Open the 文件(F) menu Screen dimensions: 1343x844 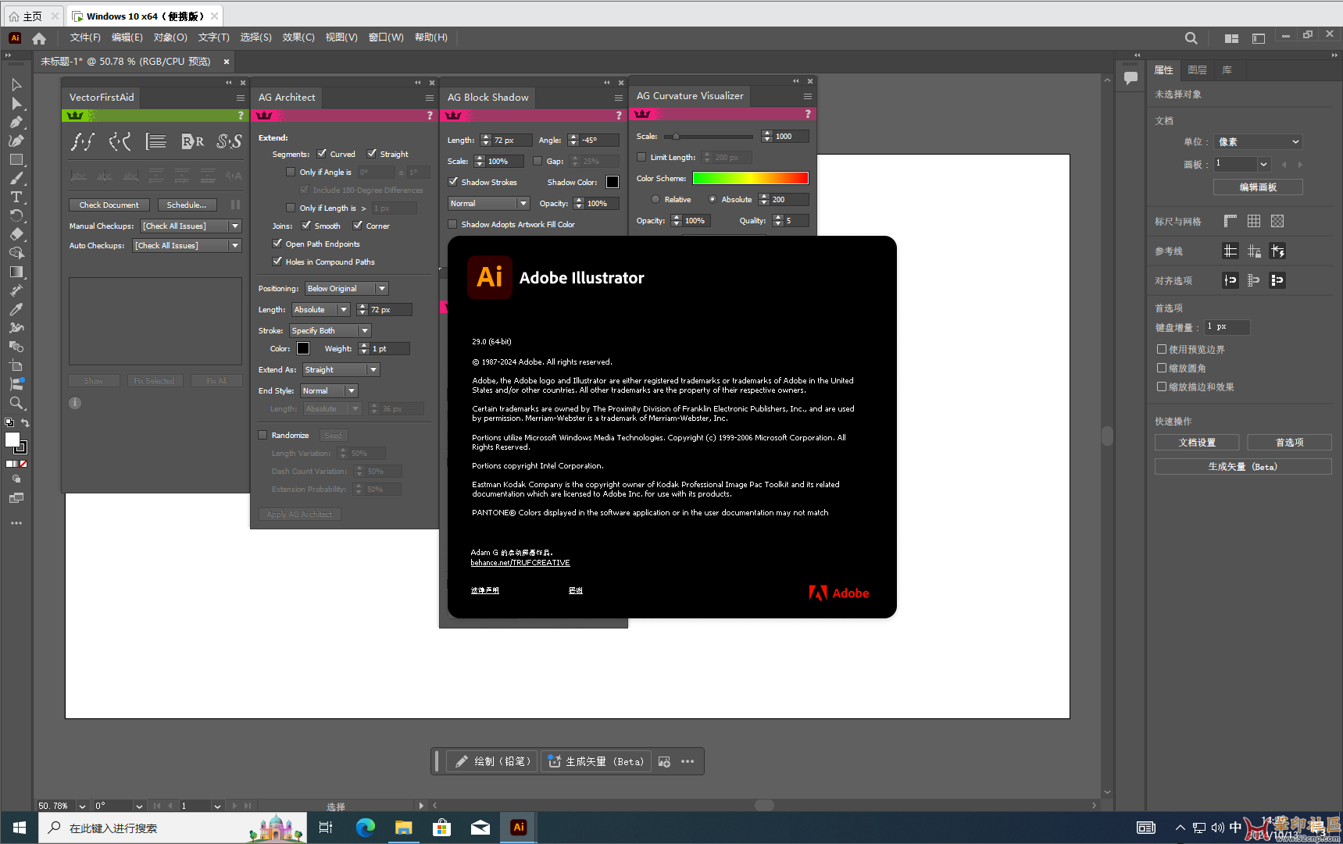pyautogui.click(x=85, y=37)
